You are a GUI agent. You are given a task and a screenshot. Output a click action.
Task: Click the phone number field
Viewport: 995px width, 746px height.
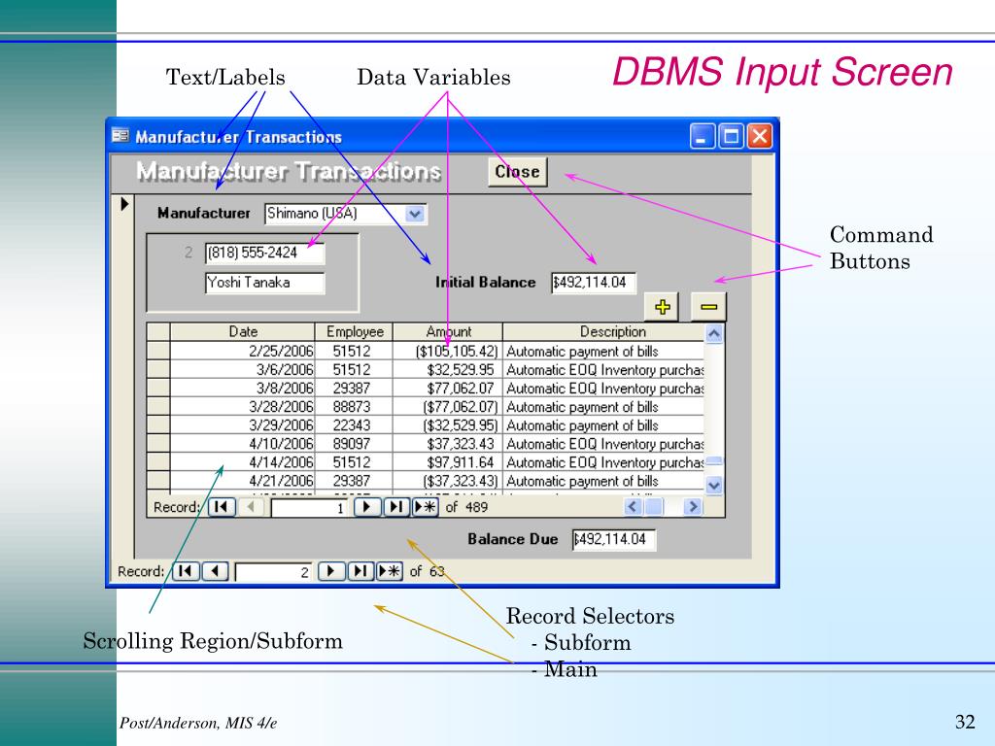click(263, 254)
